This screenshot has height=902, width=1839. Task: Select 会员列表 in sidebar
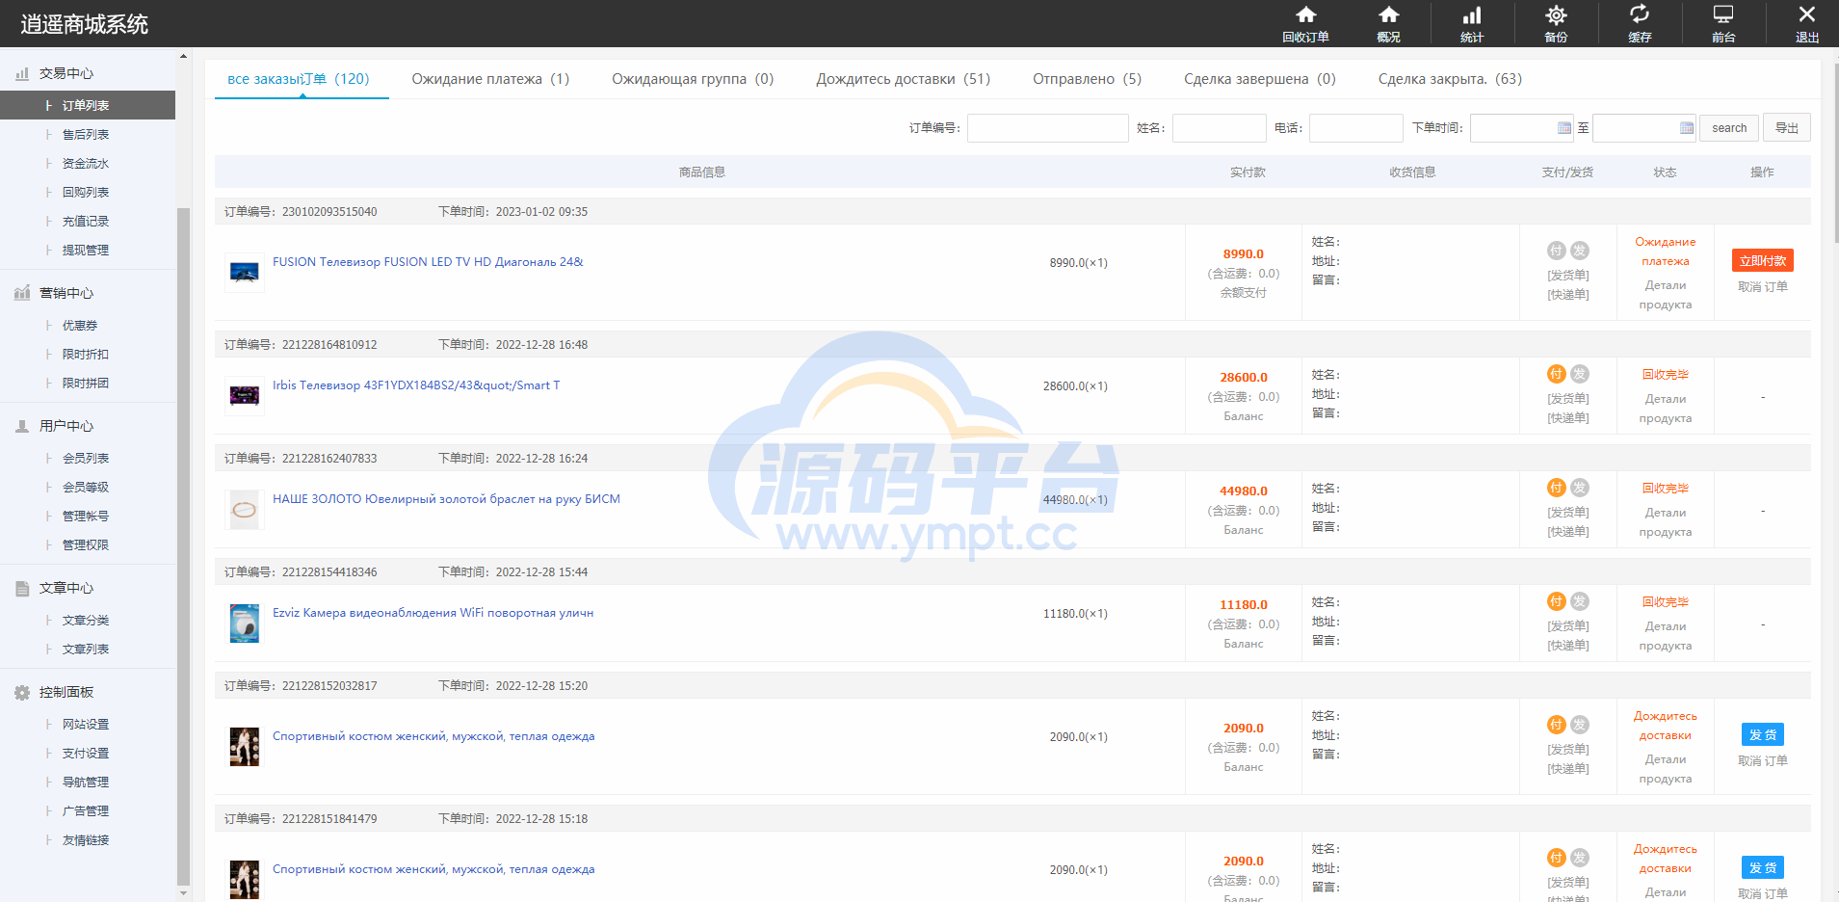(86, 459)
